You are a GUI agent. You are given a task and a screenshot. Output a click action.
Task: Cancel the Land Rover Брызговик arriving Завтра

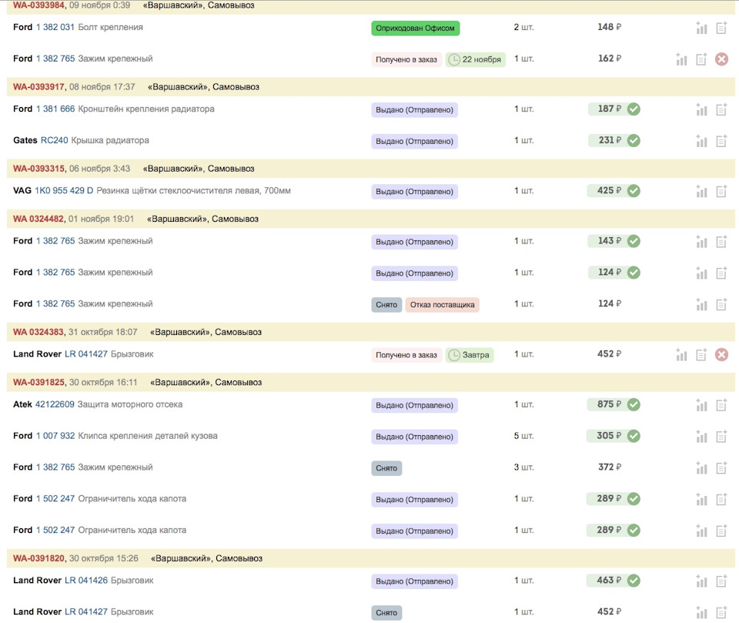pyautogui.click(x=721, y=355)
